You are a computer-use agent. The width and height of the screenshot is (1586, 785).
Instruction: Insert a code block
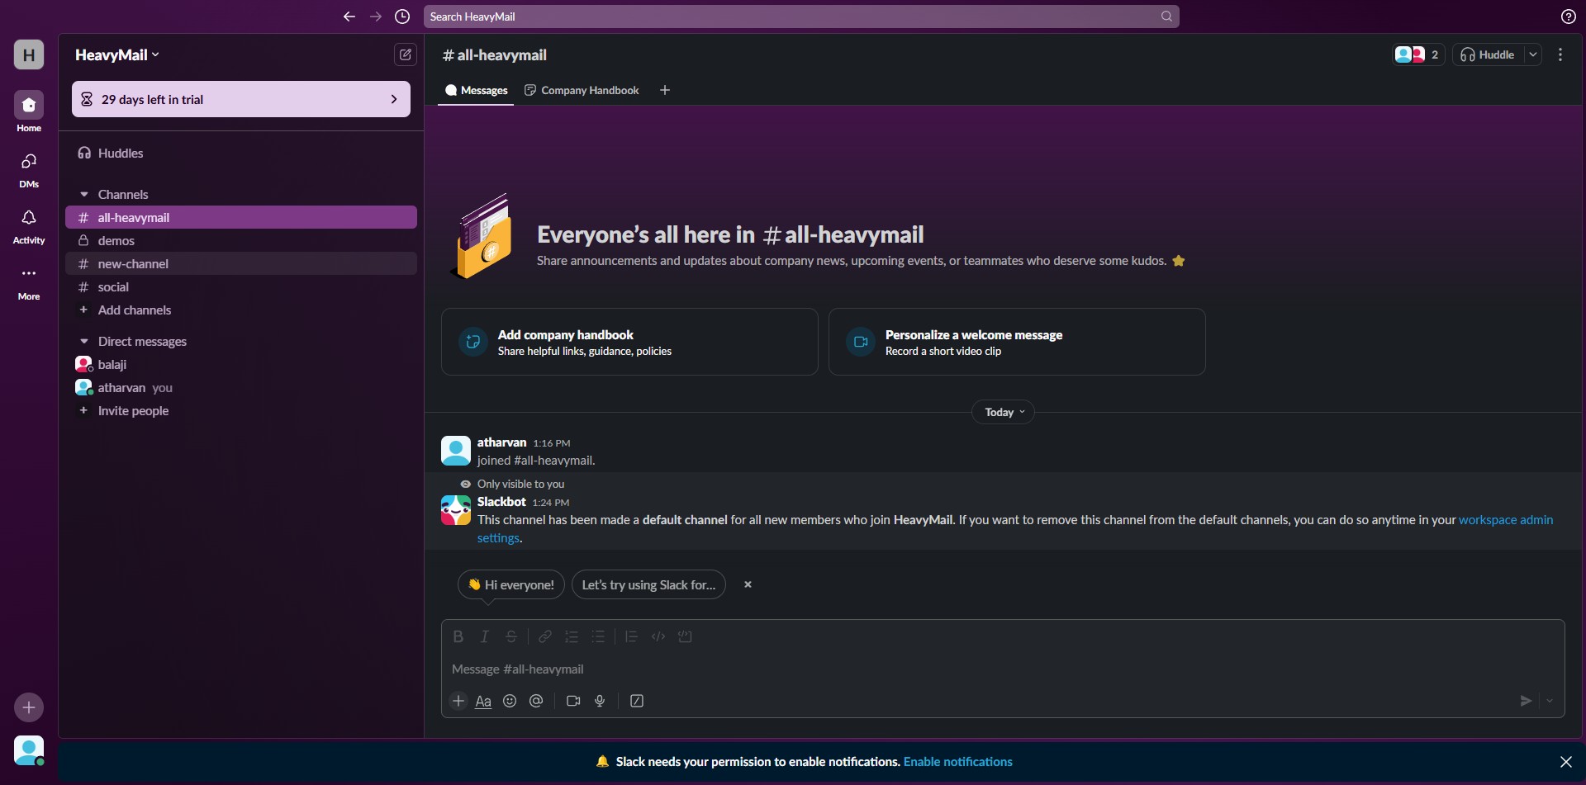click(685, 636)
